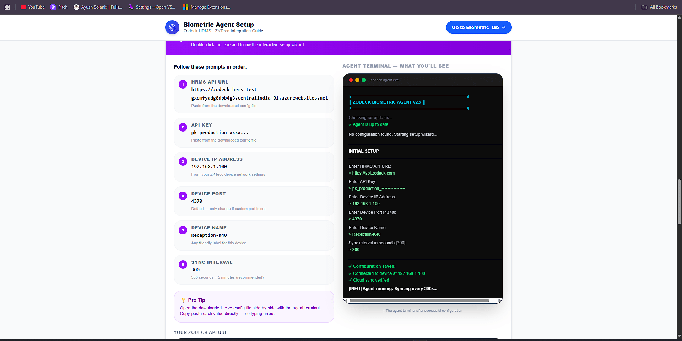The image size is (682, 341).
Task: Open the apps grid in bookmarks bar
Action: [x=7, y=7]
